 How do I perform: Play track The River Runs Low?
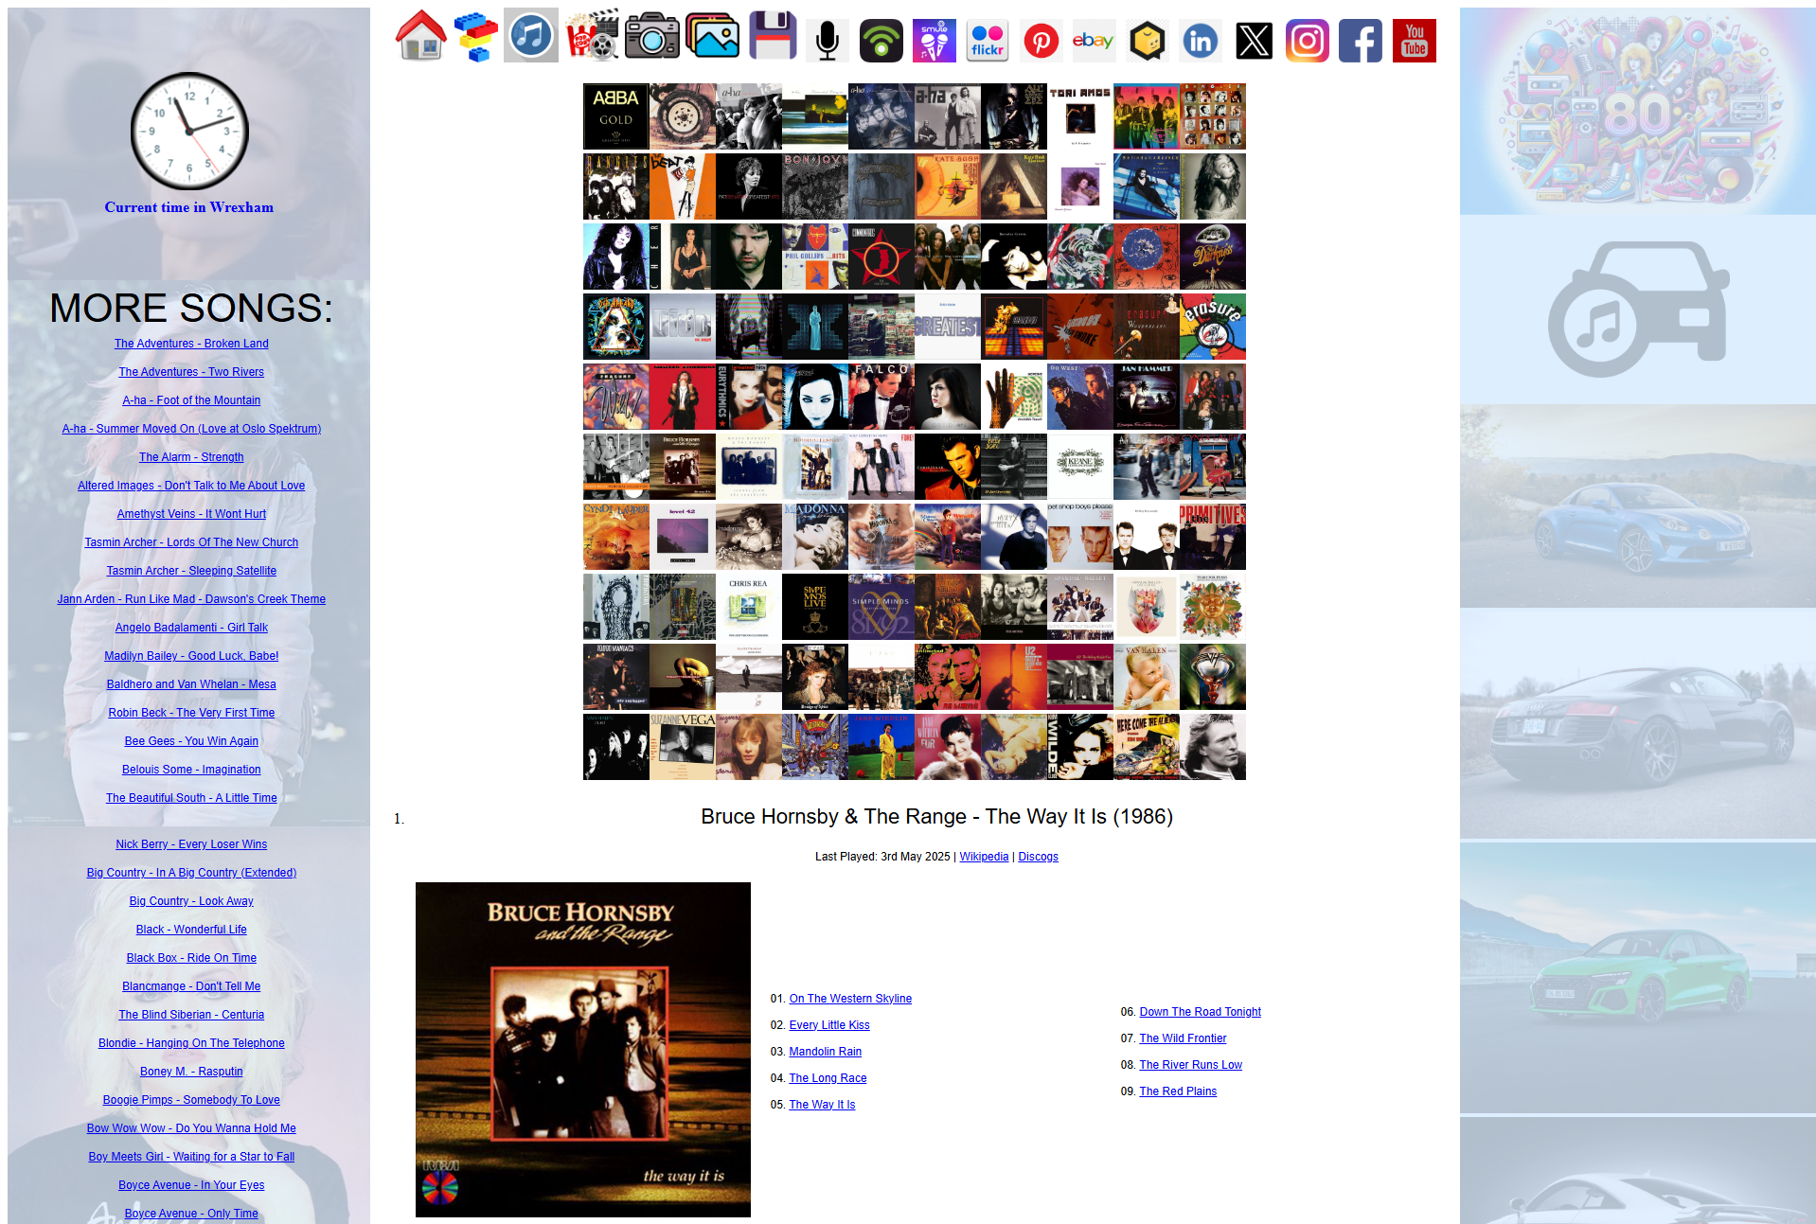(x=1191, y=1065)
